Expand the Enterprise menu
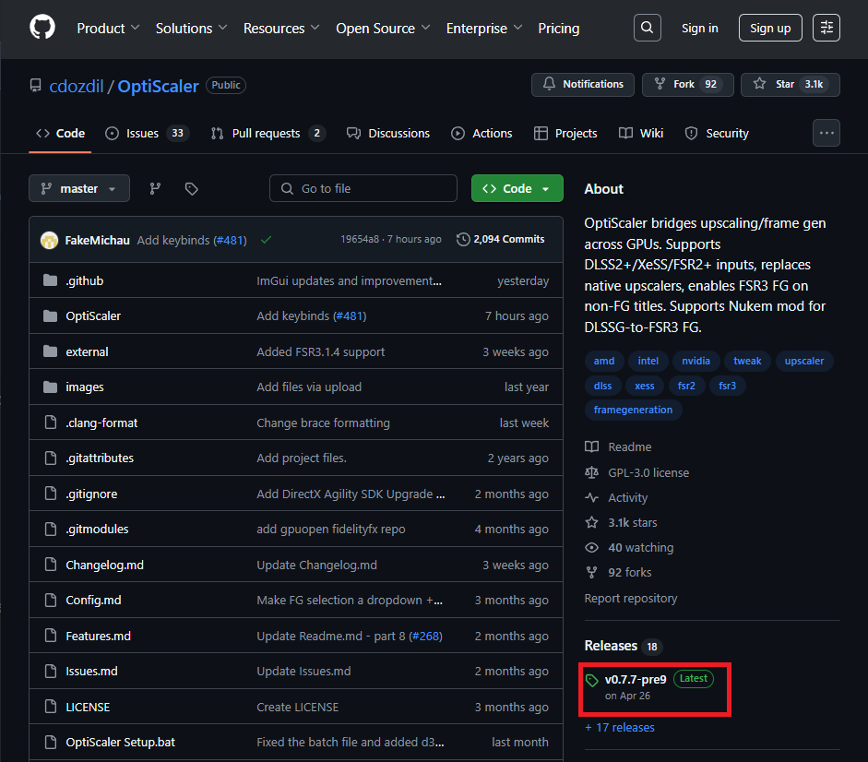 484,29
